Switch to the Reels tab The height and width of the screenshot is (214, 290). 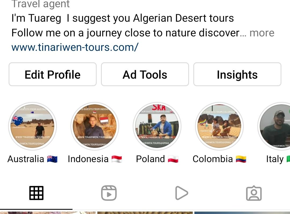tap(109, 193)
